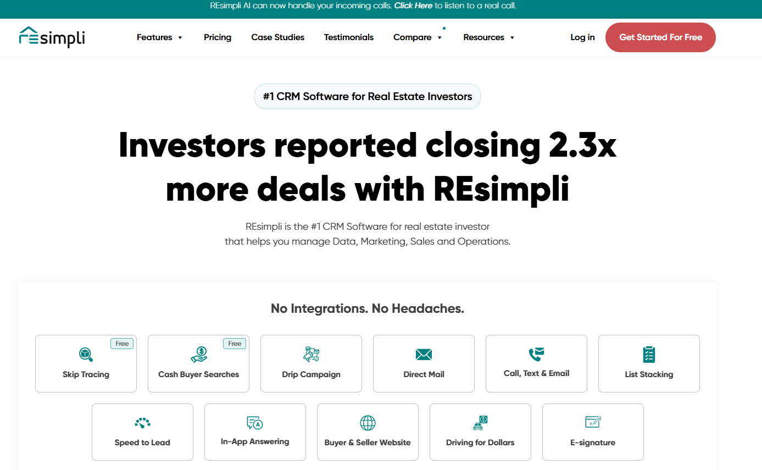Select the In-App Answering chat icon
Screen dimensions: 762x470
pos(255,422)
